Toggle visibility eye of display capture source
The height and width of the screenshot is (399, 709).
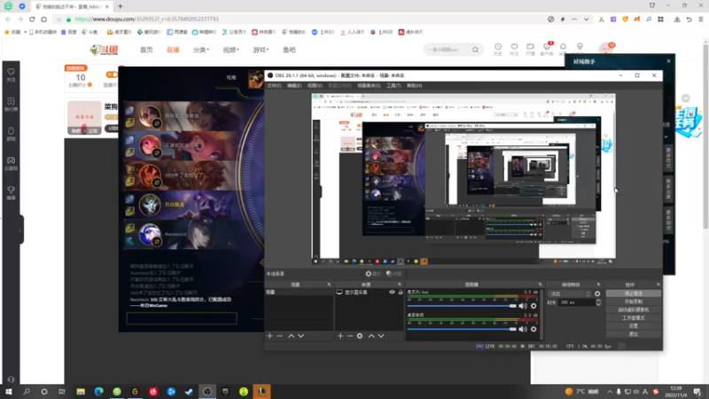[392, 293]
